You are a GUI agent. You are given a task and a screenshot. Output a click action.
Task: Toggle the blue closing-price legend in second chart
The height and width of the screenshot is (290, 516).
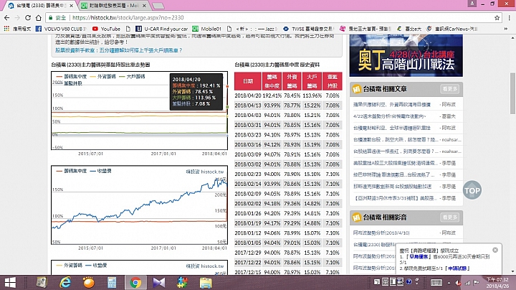click(x=101, y=171)
